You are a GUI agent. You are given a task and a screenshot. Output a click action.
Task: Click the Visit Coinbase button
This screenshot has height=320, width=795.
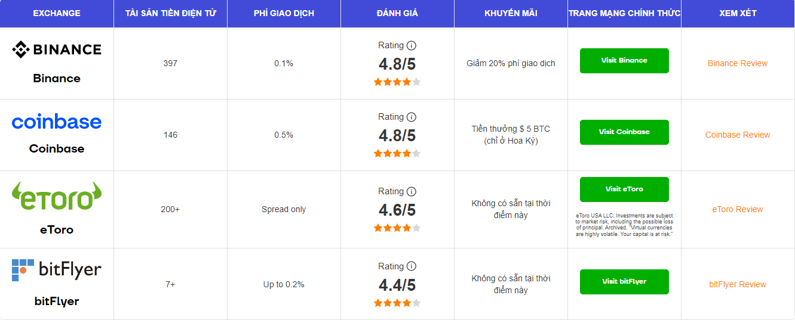[x=624, y=132]
